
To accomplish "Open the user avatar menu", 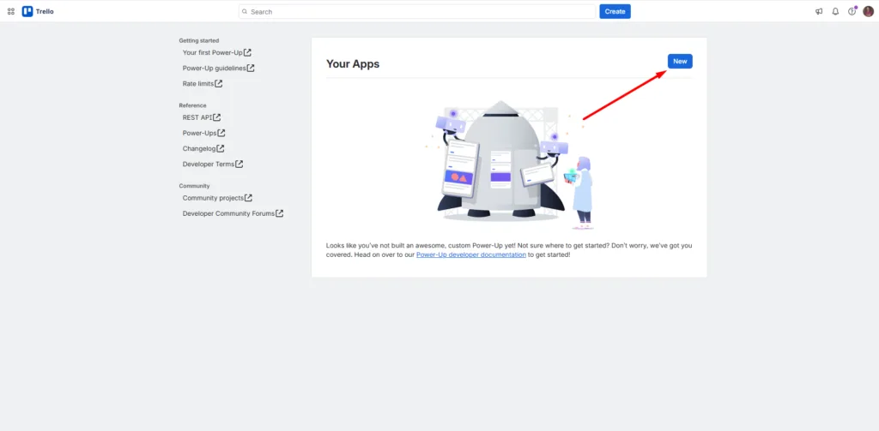I will [x=868, y=11].
